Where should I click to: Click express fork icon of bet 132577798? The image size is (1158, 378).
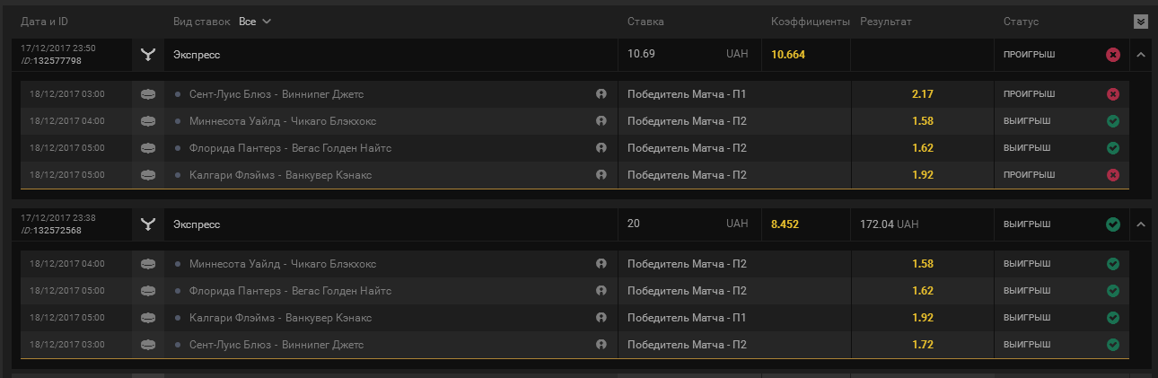coord(148,55)
